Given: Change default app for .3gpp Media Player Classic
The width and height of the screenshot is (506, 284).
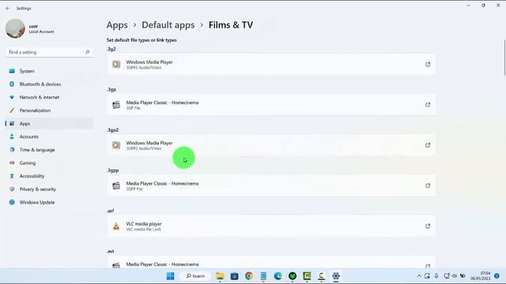Looking at the screenshot, I should pos(271,185).
